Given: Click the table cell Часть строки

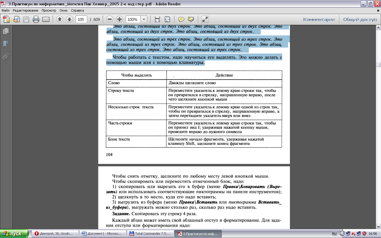Looking at the screenshot, I should pyautogui.click(x=136, y=127).
